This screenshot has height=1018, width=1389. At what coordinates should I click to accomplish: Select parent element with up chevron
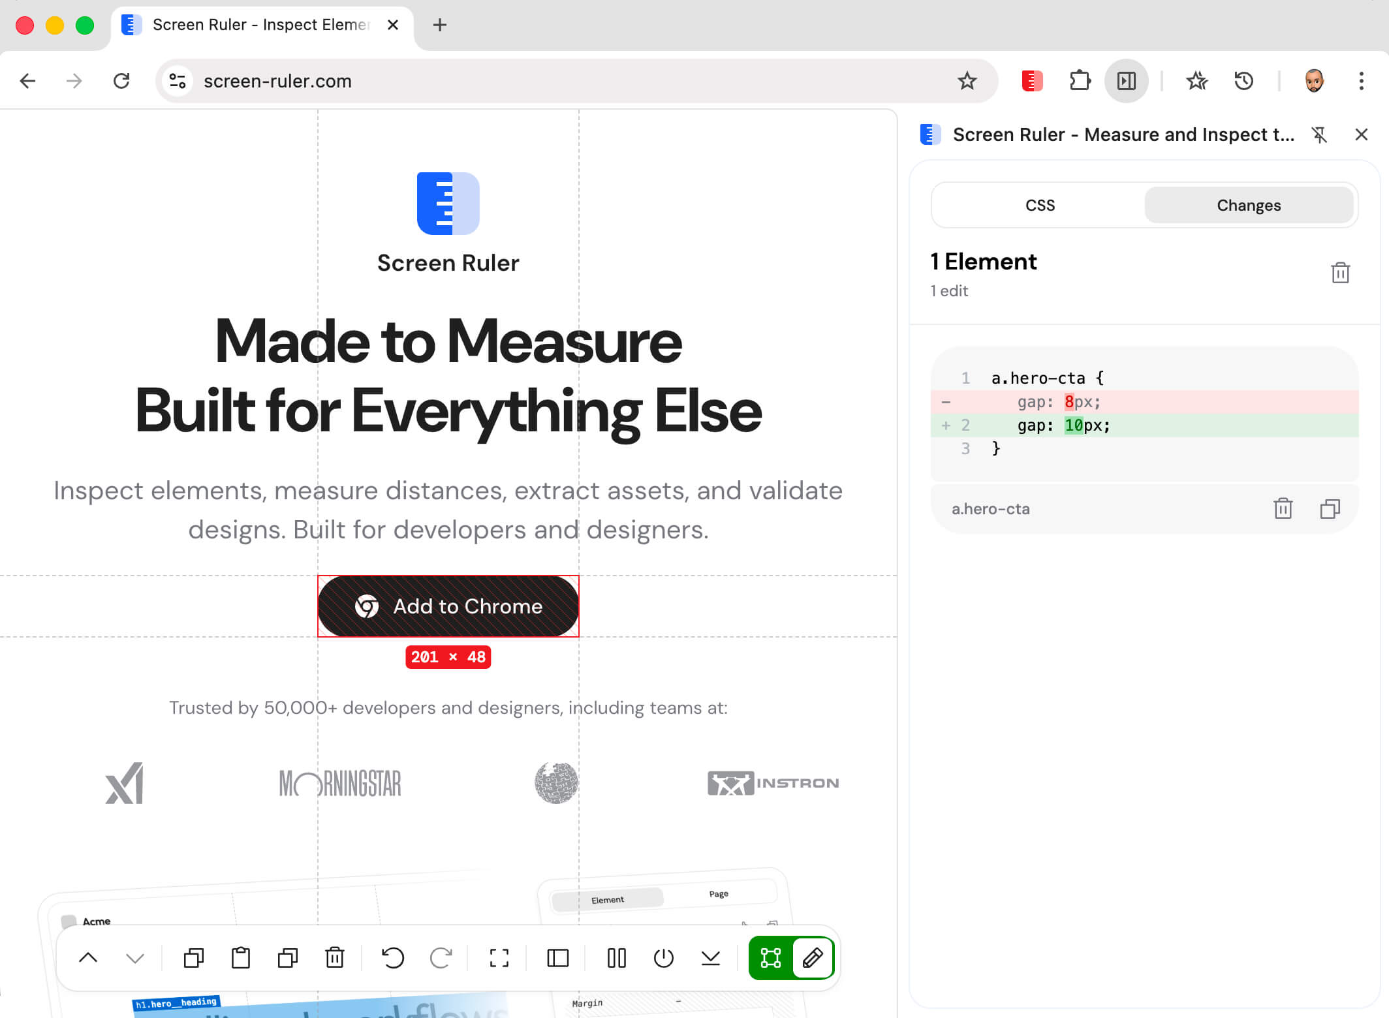click(x=88, y=958)
